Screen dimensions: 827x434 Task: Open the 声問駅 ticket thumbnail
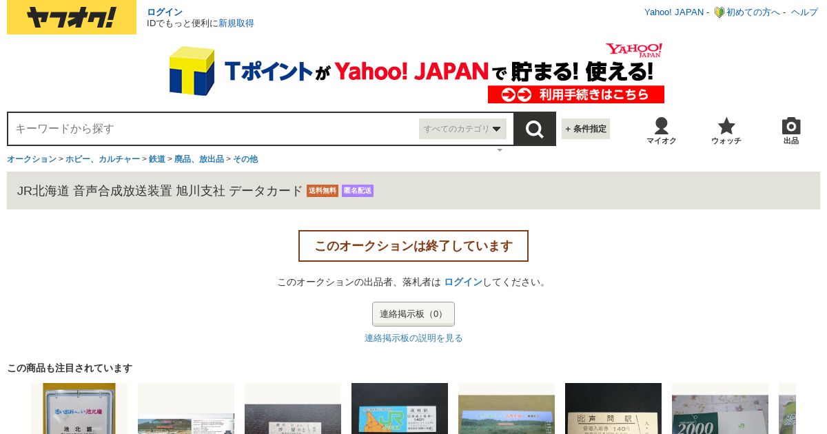pyautogui.click(x=613, y=409)
